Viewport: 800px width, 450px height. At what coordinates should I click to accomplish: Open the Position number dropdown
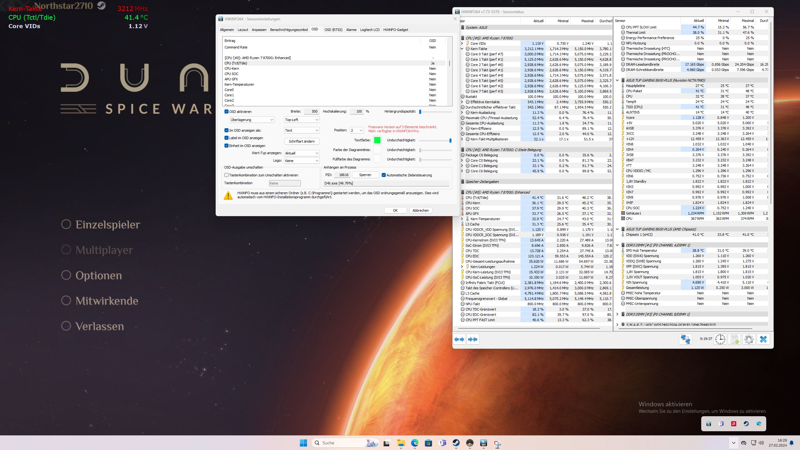tap(357, 130)
